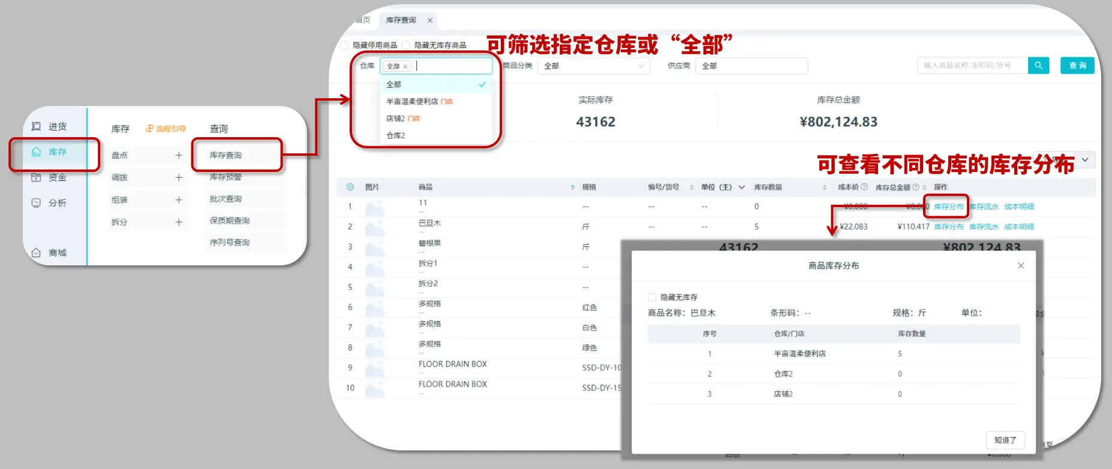Open the 供应商 dropdown field
The height and width of the screenshot is (469, 1112).
[752, 66]
